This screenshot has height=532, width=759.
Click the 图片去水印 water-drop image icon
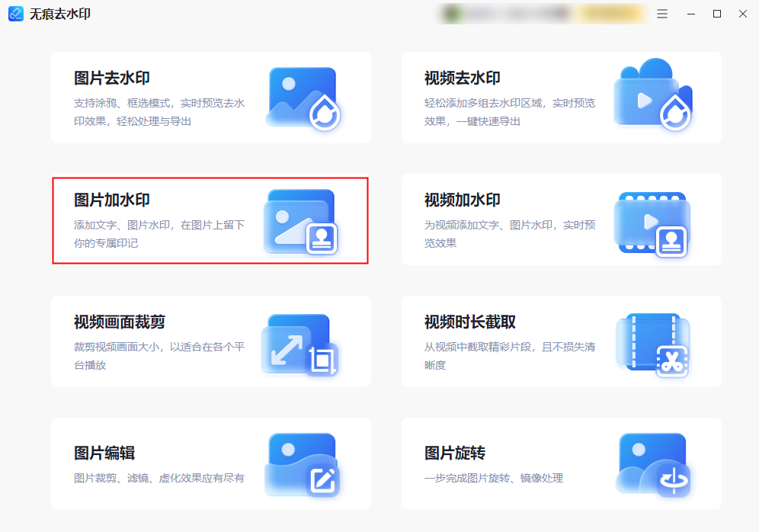click(x=303, y=99)
